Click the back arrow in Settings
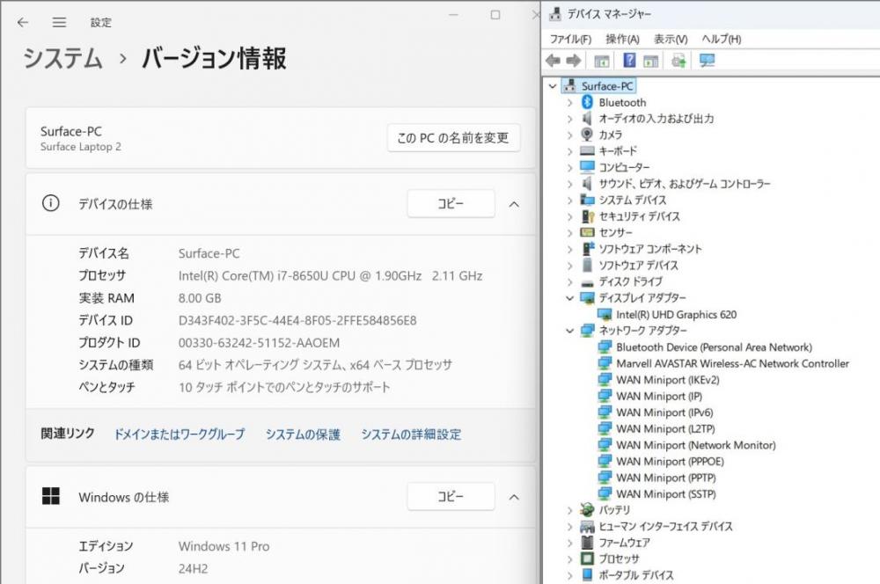The image size is (880, 584). click(23, 23)
